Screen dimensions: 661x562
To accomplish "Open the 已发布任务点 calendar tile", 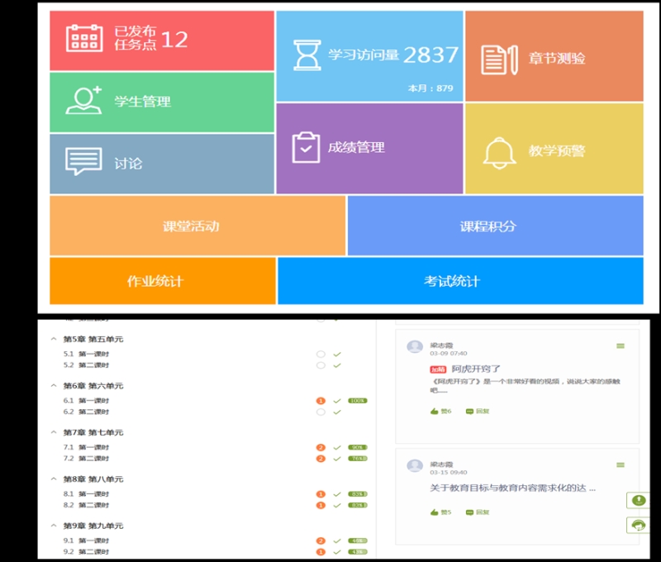I will (162, 40).
